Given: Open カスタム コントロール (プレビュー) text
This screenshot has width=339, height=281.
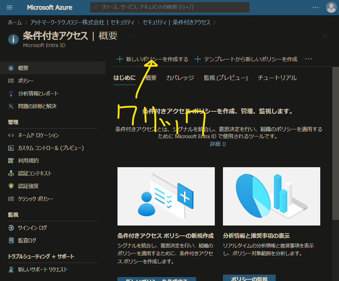Looking at the screenshot, I should pyautogui.click(x=51, y=148).
